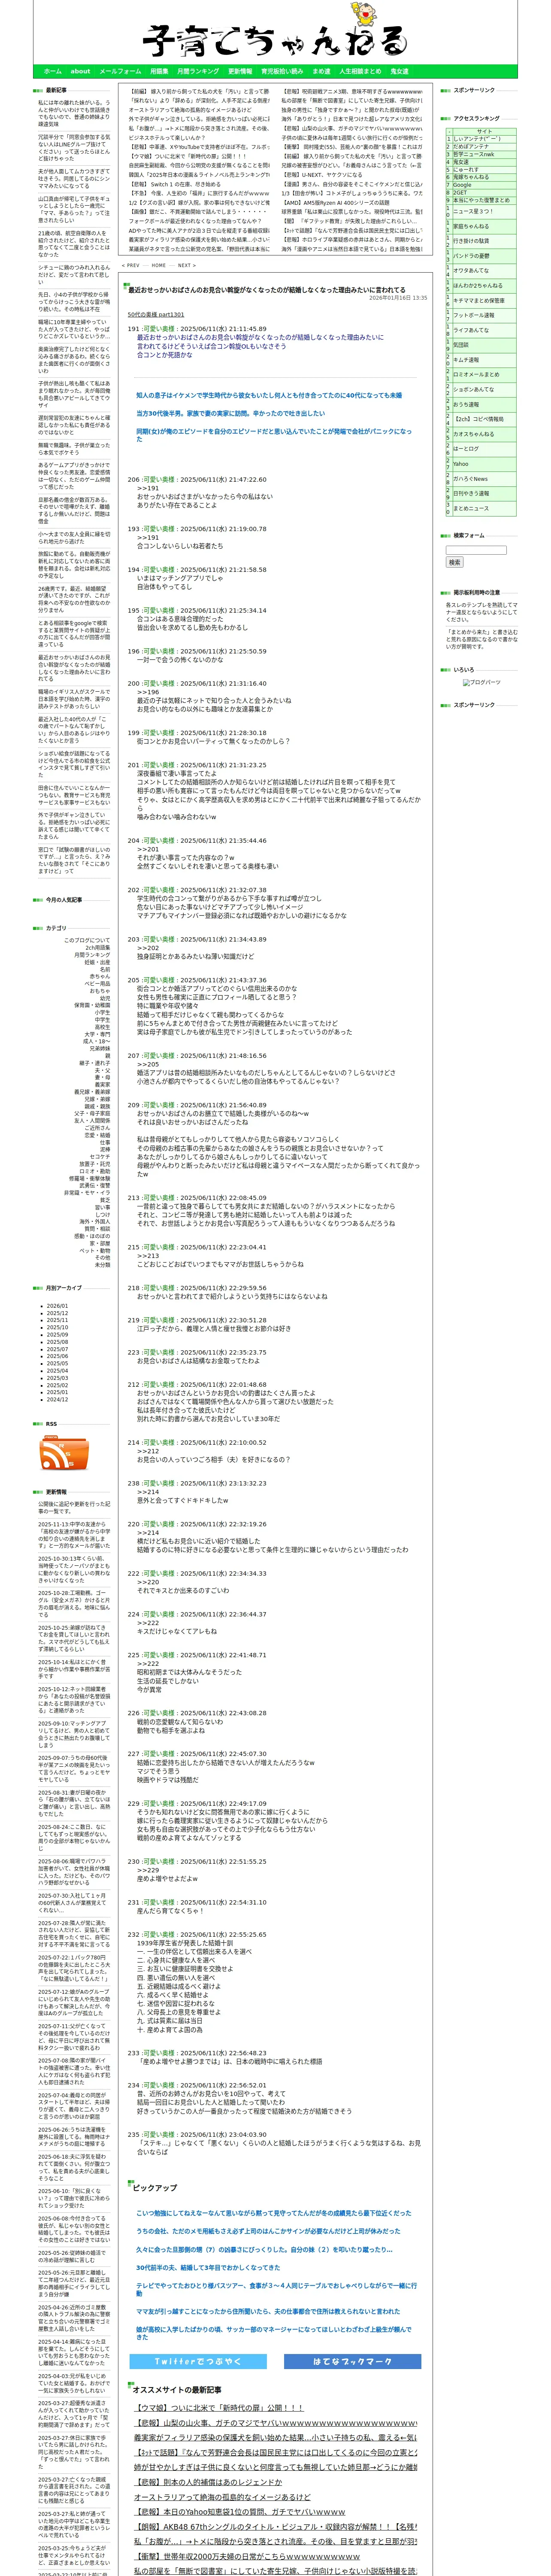
Task: Click the article title heading link
Action: click(x=266, y=290)
